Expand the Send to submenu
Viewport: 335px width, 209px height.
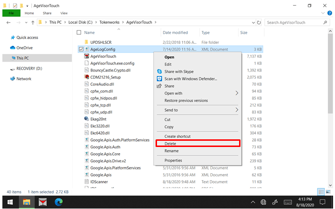coord(198,110)
